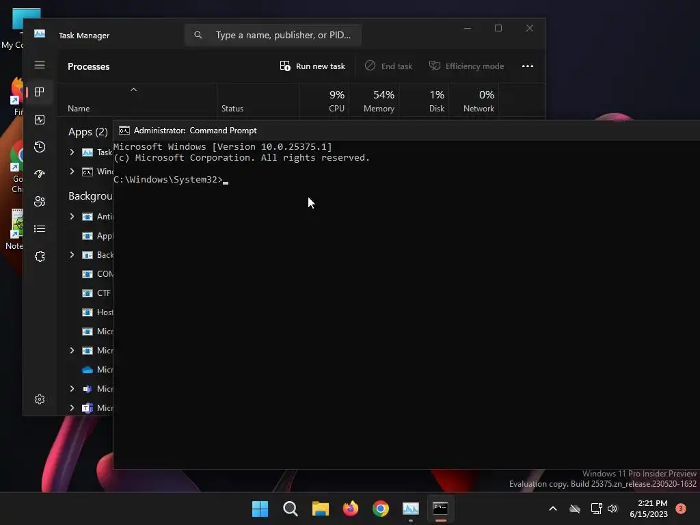Click Efficiency mode button
The width and height of the screenshot is (700, 525).
(466, 66)
